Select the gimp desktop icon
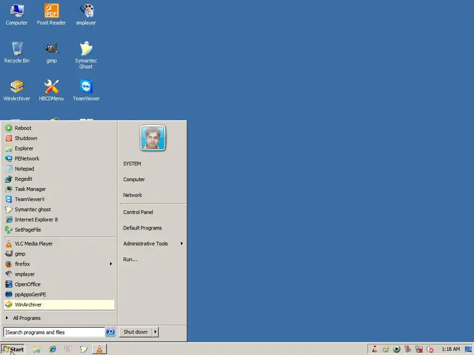474x355 pixels. pos(51,52)
